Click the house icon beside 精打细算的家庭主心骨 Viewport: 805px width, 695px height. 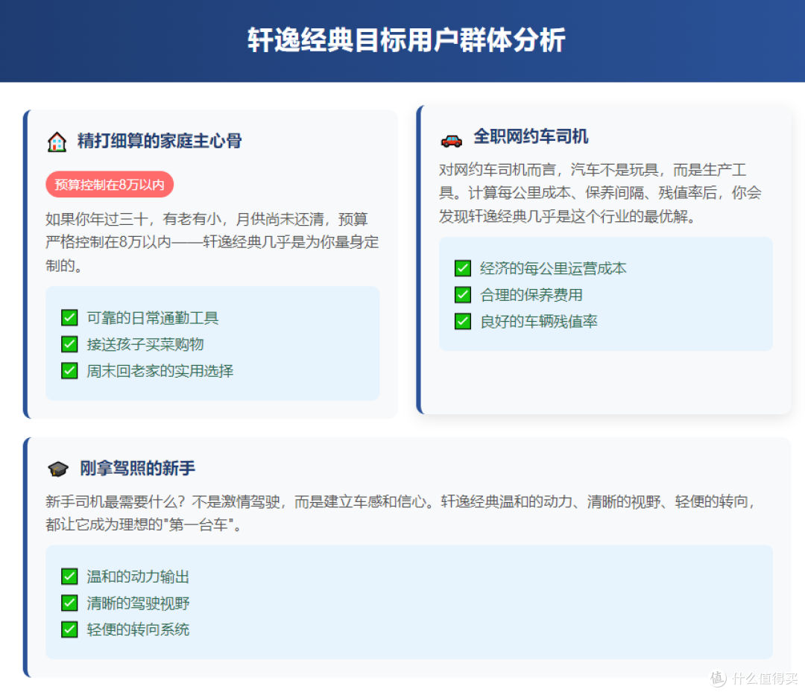click(x=57, y=142)
